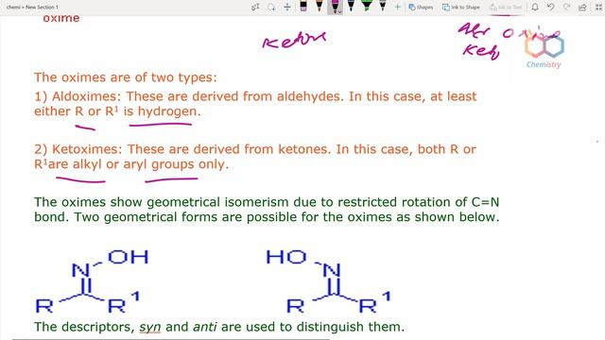This screenshot has height=340, width=605.
Task: Click the handwritten 'Keton' ink
Action: 294,41
